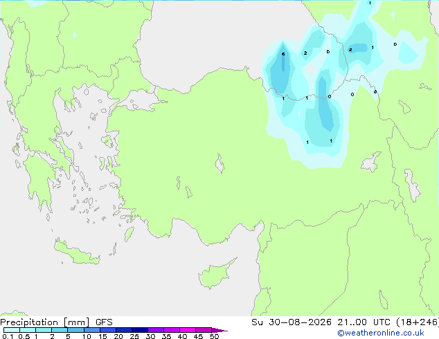
Task: Click the 2–5 mm legend color segment
Action: pyautogui.click(x=60, y=330)
